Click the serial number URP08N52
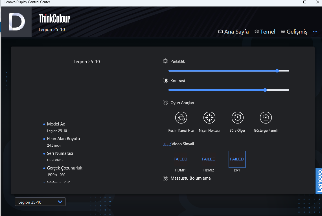 55,160
